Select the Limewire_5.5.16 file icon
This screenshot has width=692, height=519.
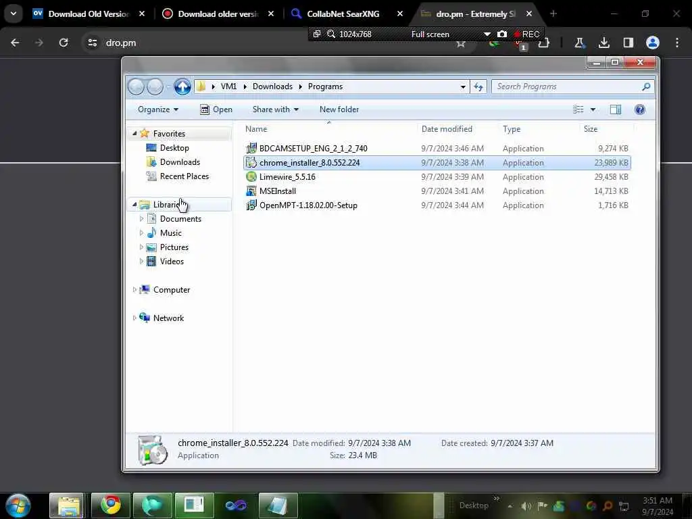pos(251,177)
